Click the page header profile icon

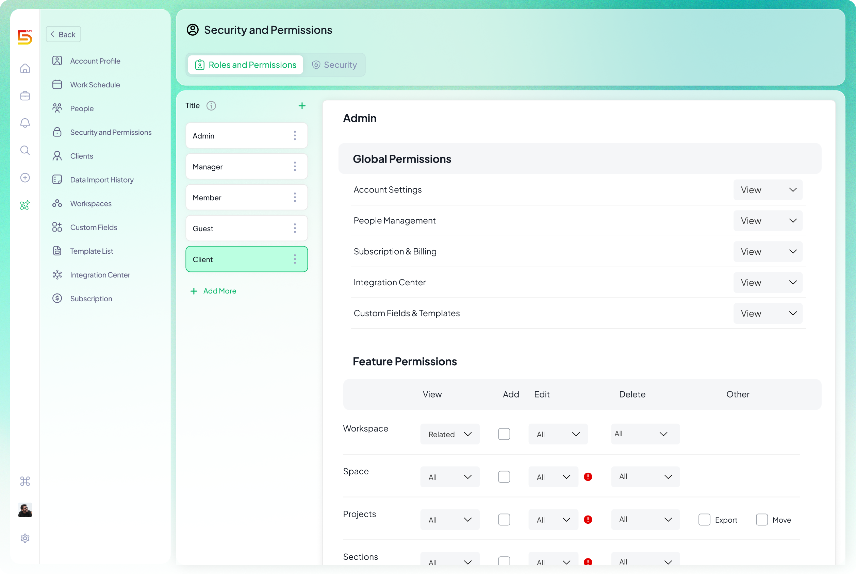point(193,30)
